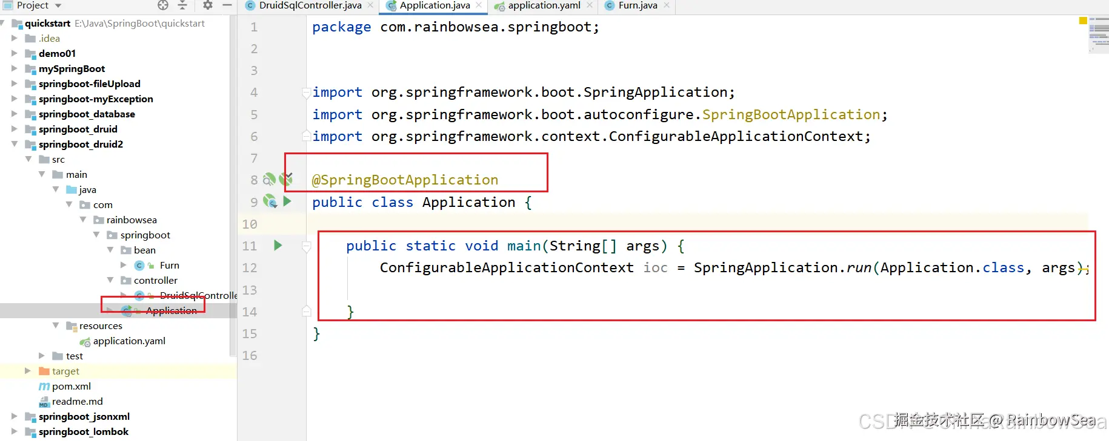Select the target folder in the tree
This screenshot has width=1109, height=441.
pos(65,371)
